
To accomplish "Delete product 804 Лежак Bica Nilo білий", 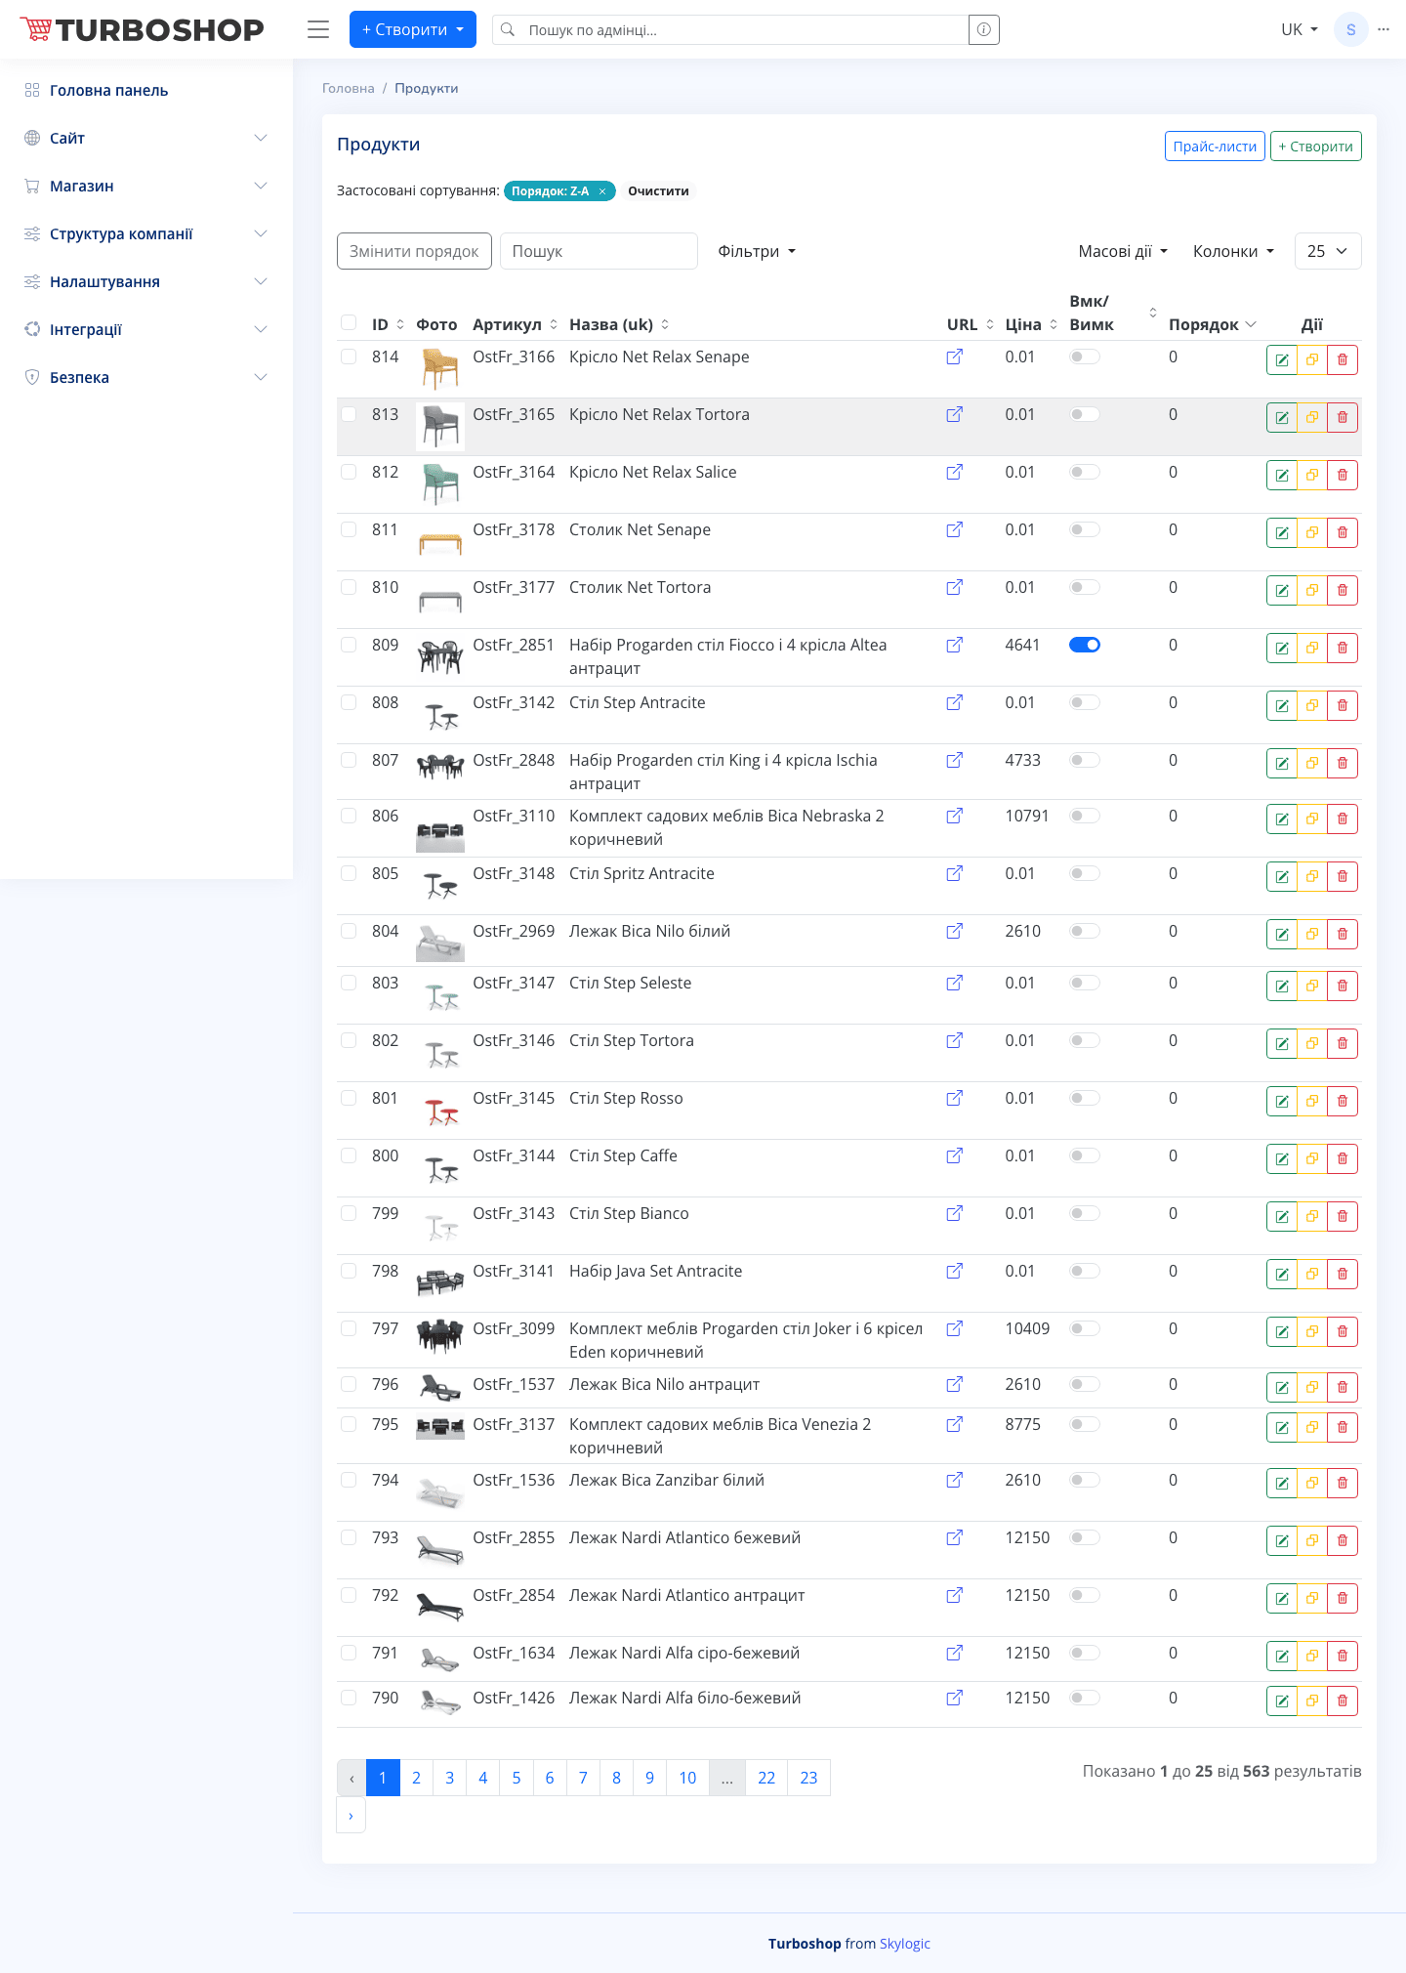I will 1343,934.
